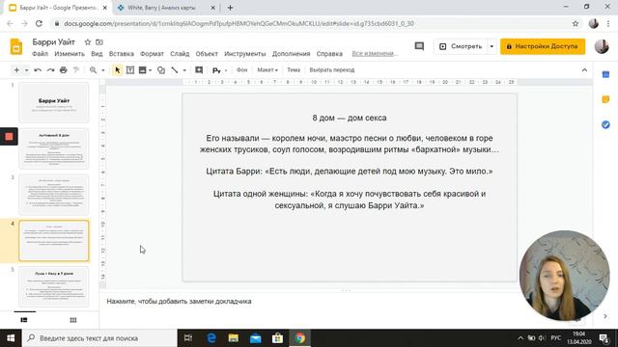Viewport: 618px width, 347px height.
Task: Open the insert image dropdown arrow
Action: pyautogui.click(x=151, y=70)
